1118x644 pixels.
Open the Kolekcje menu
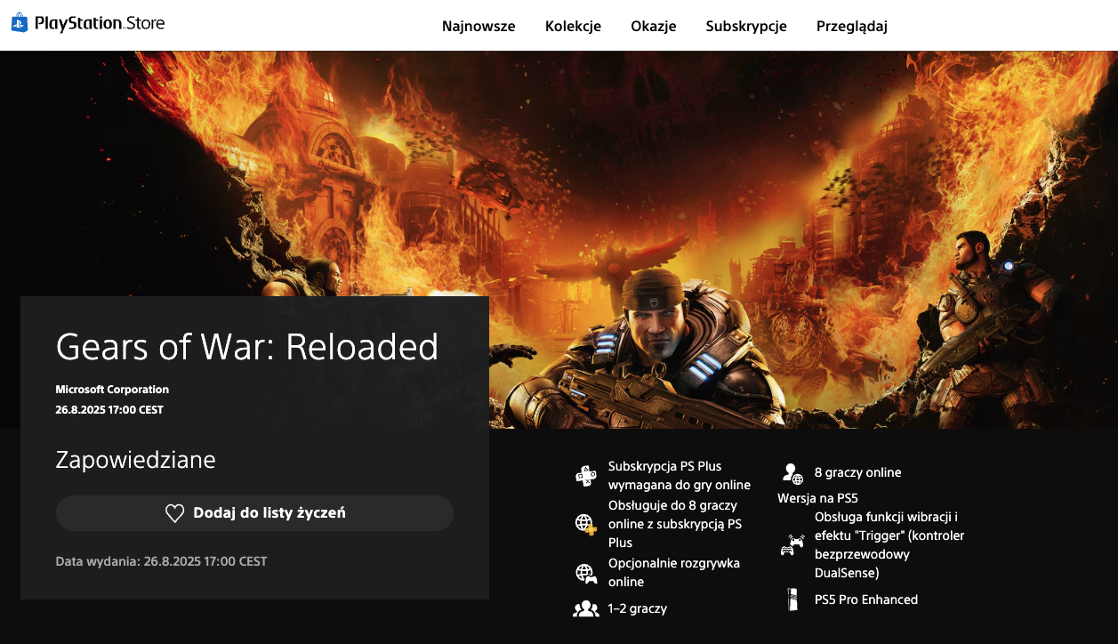click(573, 26)
